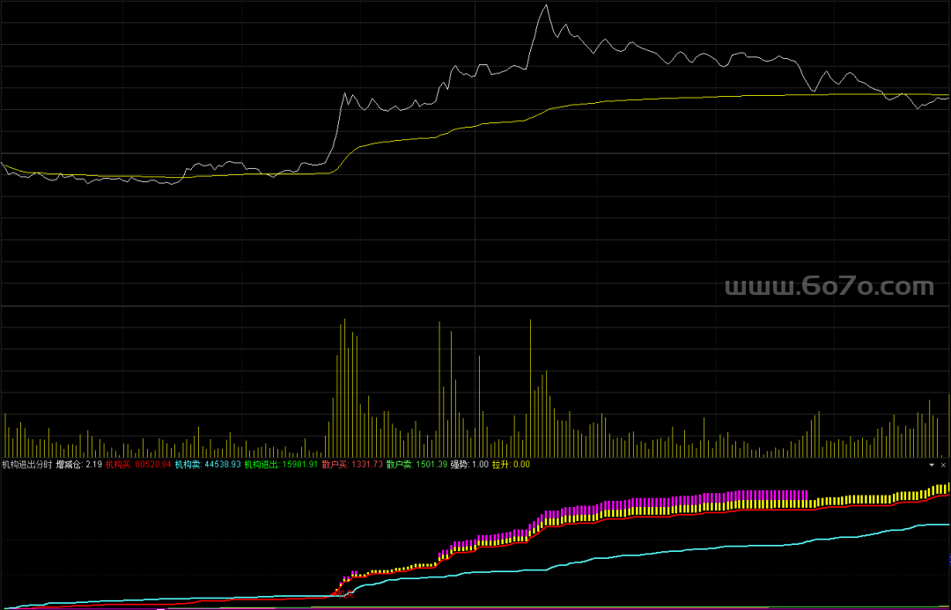The height and width of the screenshot is (610, 951).
Task: Click the cyan 机构卖 legend label
Action: 208,464
